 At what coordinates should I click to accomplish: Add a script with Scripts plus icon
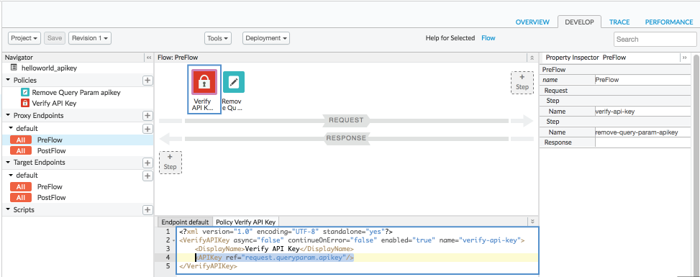click(x=147, y=210)
